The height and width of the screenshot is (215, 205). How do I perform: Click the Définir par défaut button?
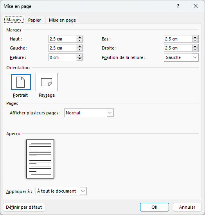coord(24,207)
